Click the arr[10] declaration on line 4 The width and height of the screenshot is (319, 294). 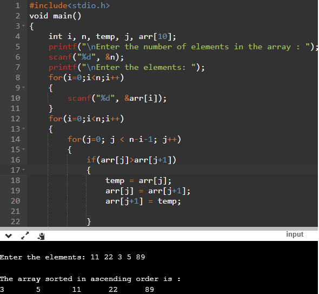coord(157,37)
